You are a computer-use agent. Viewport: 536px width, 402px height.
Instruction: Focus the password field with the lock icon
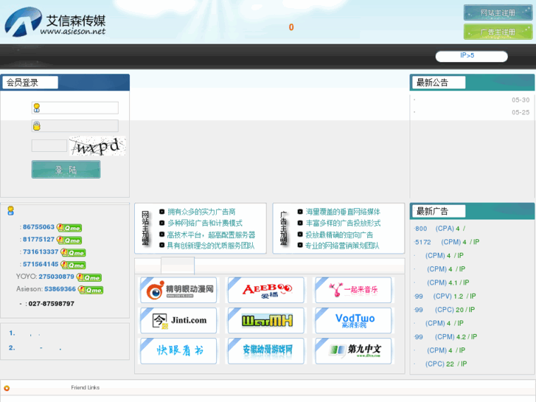tap(75, 126)
